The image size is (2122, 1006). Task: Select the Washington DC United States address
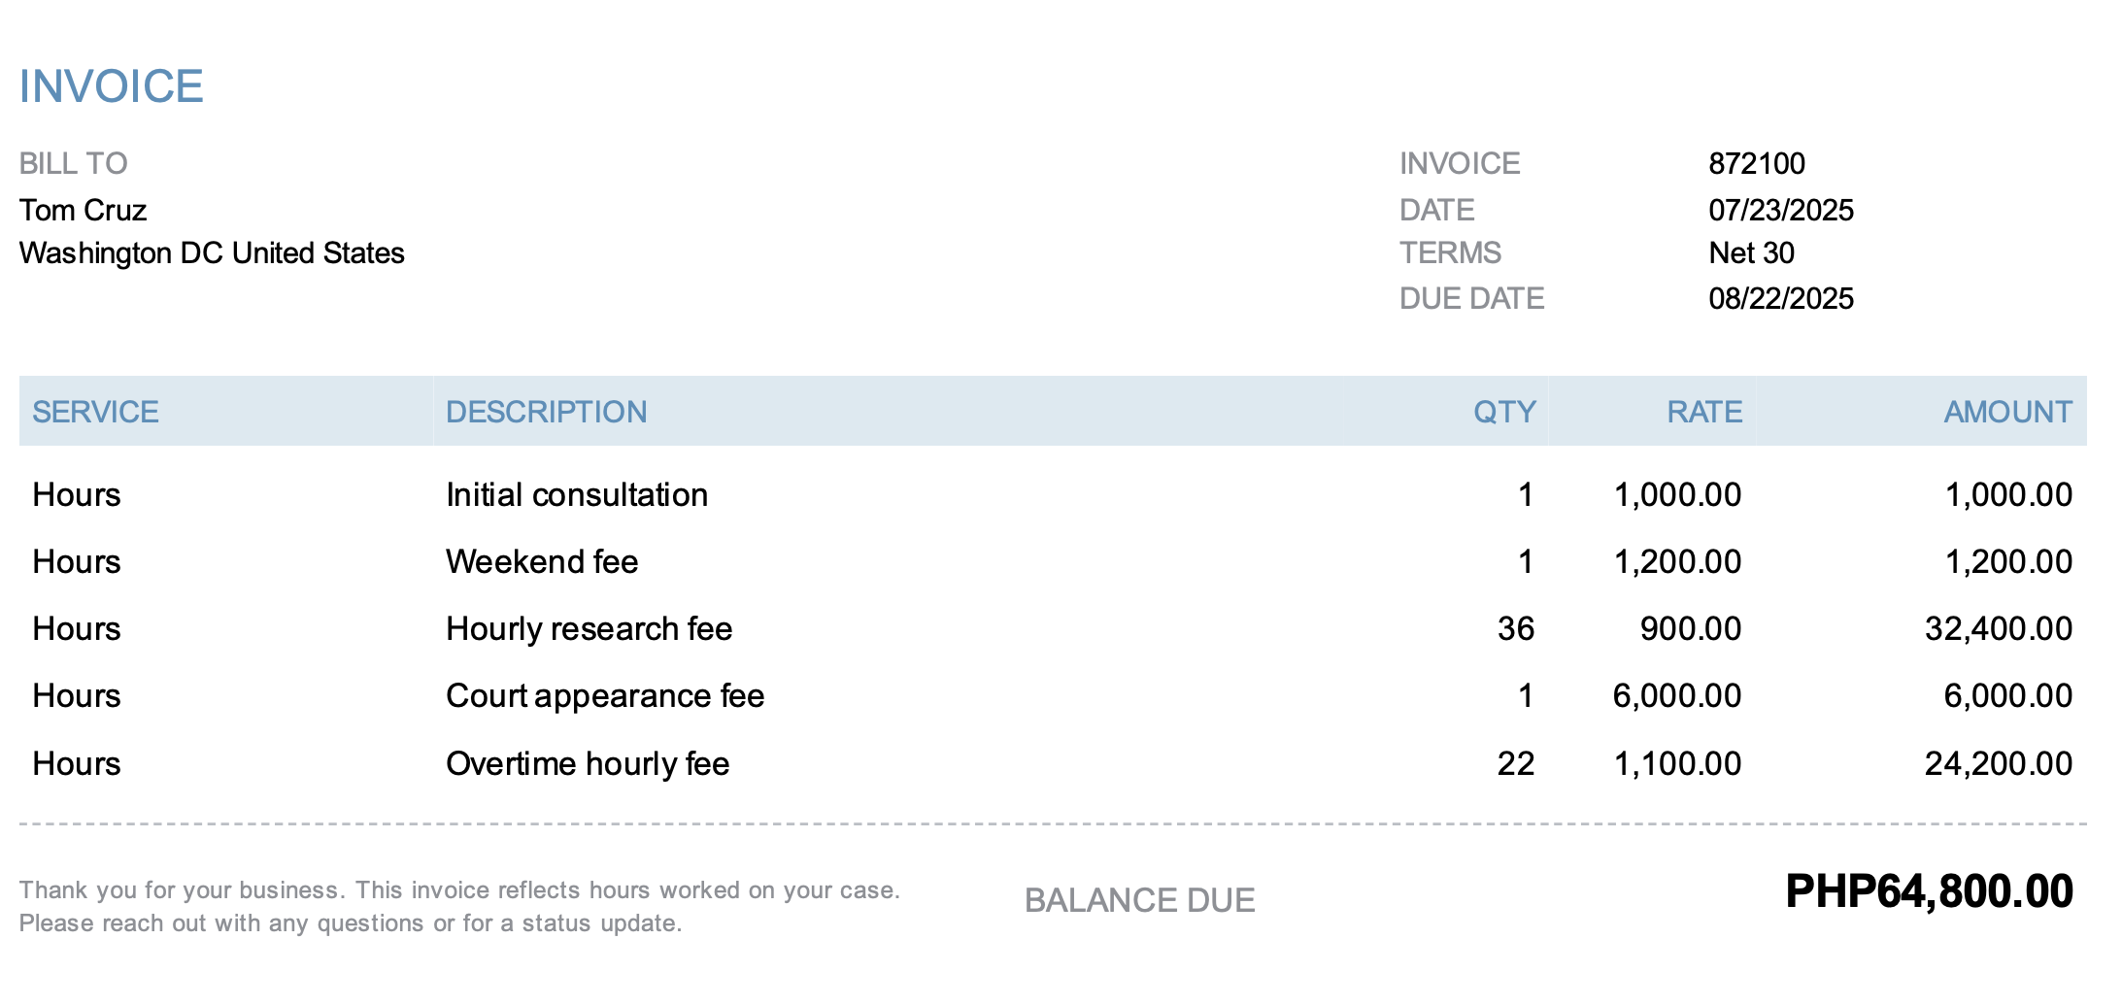click(x=212, y=253)
